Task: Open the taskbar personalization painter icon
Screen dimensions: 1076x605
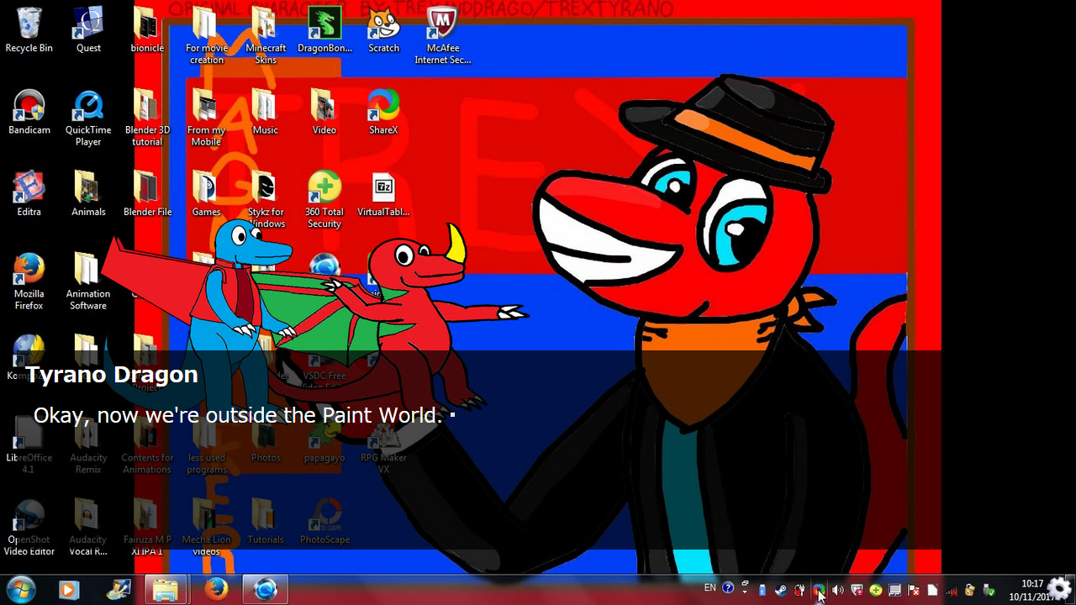Action: [x=119, y=590]
